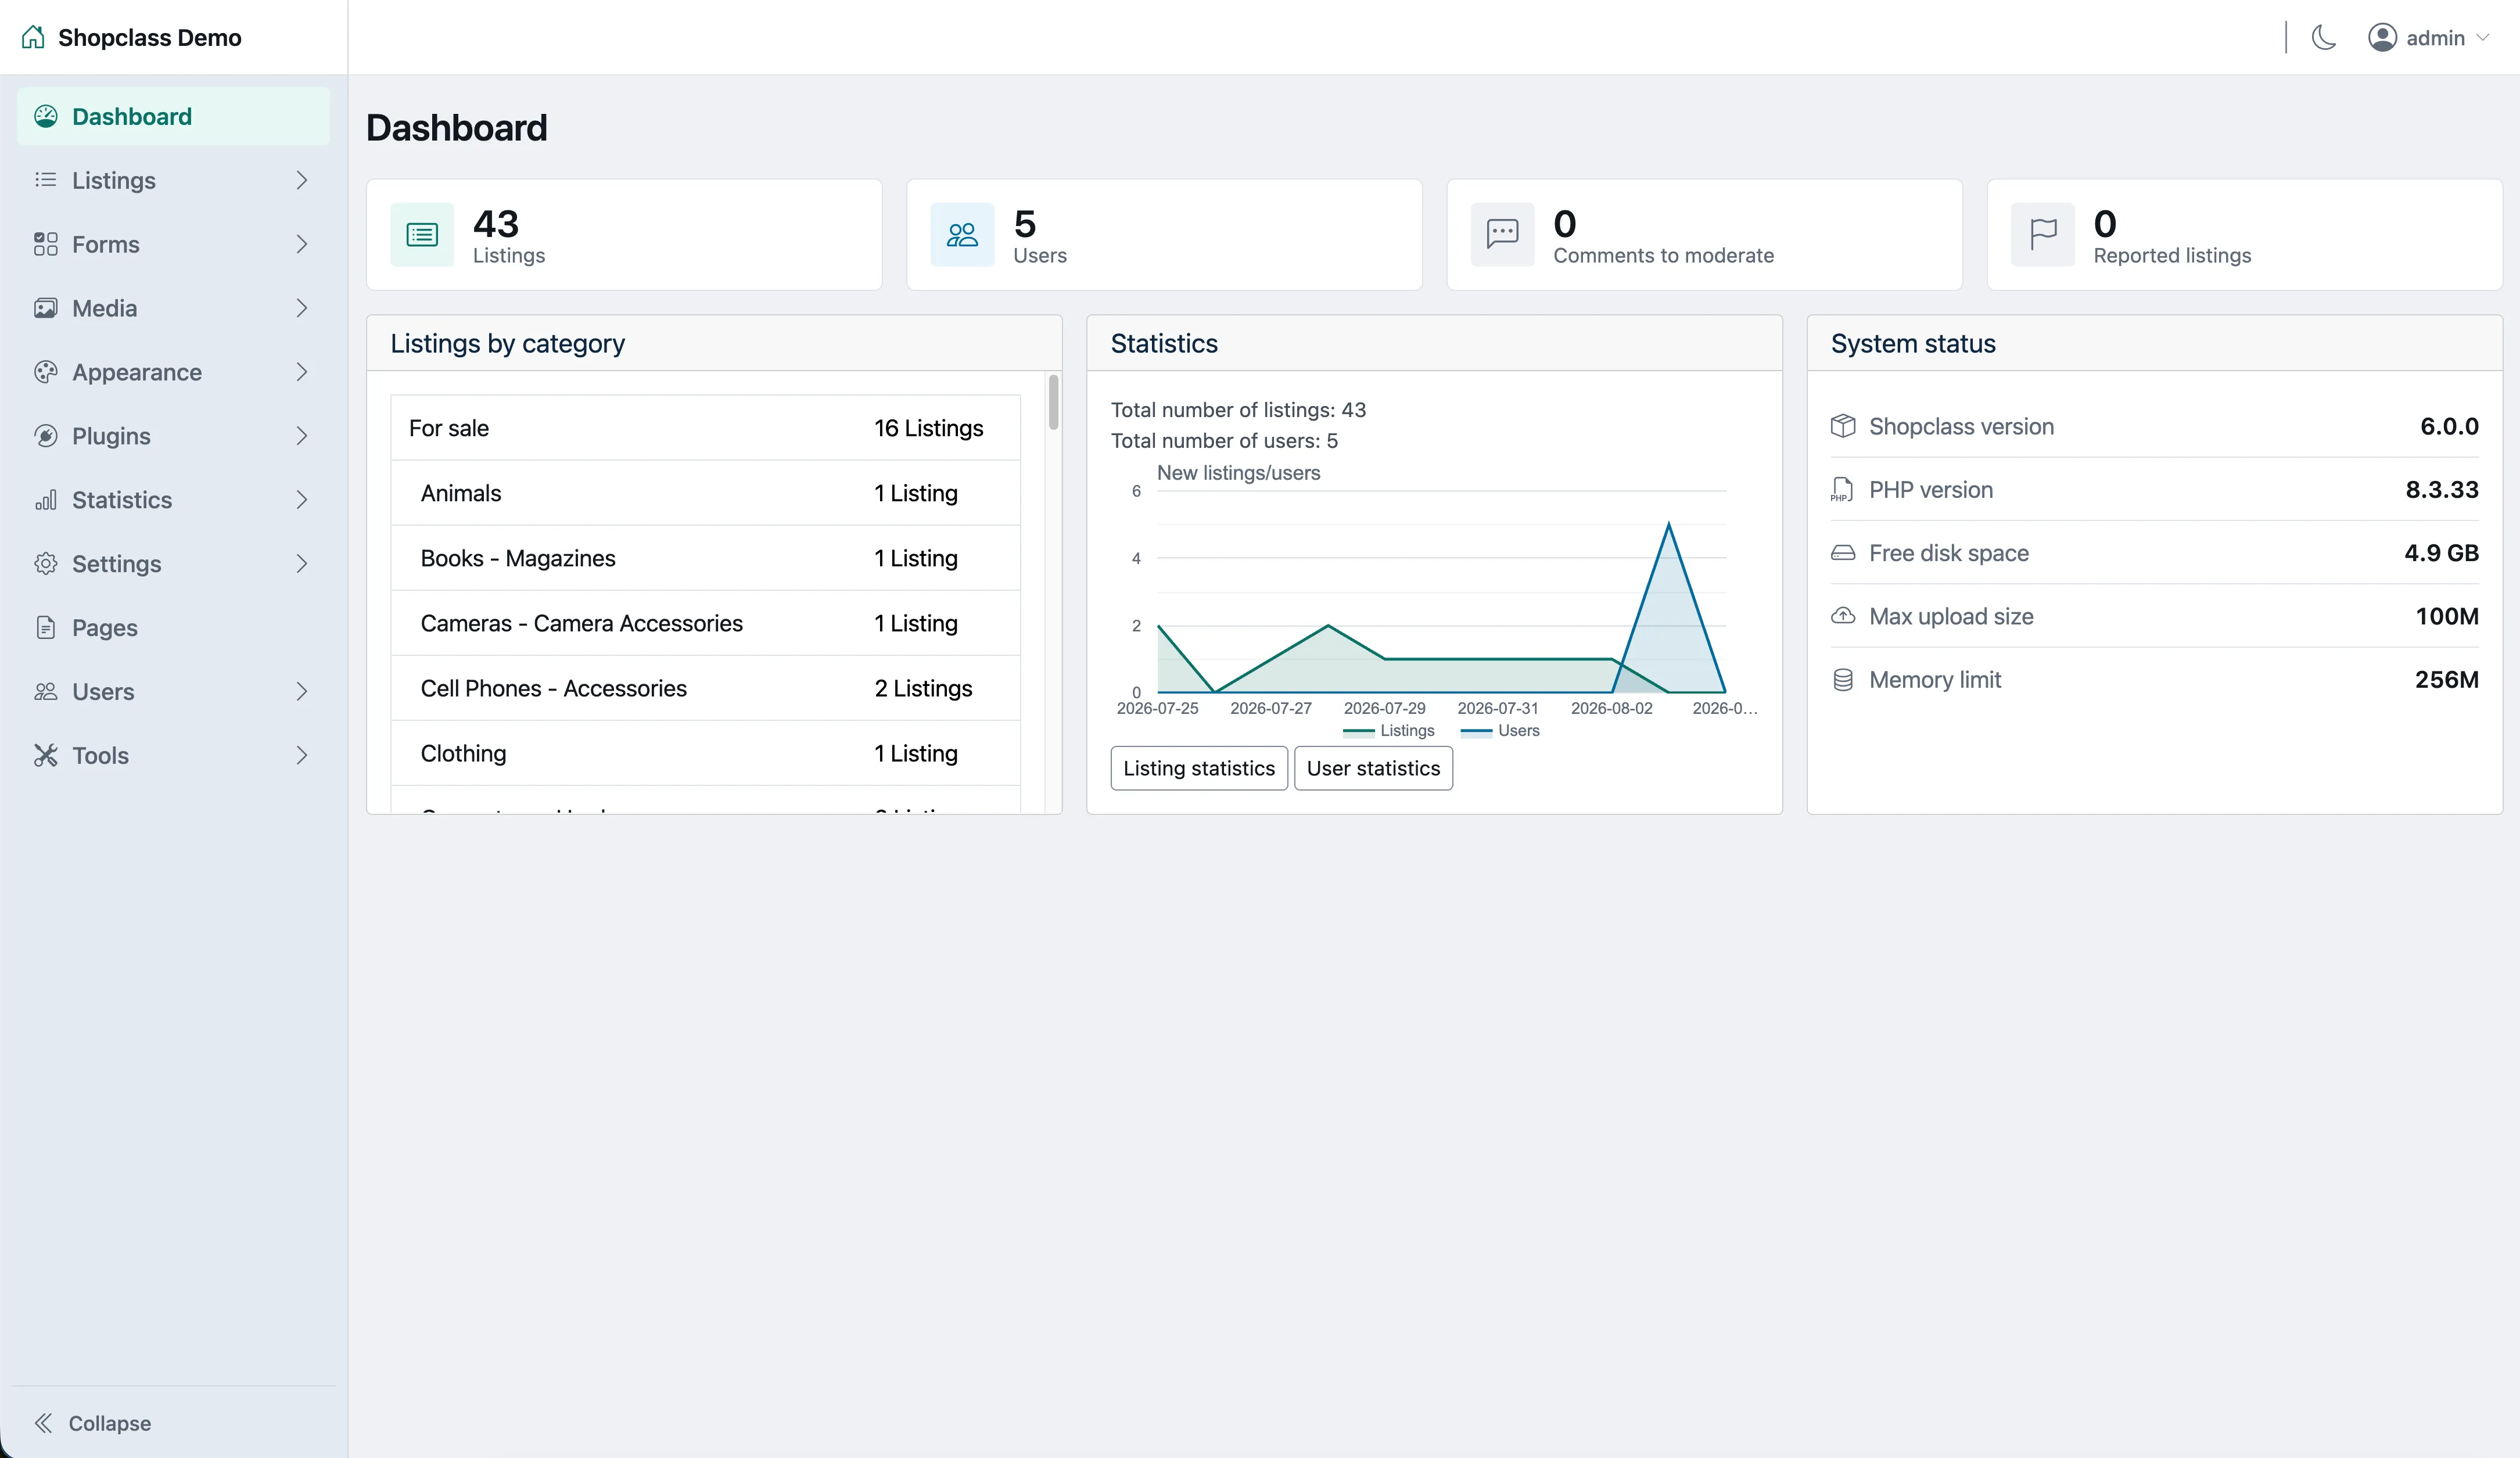Image resolution: width=2520 pixels, height=1458 pixels.
Task: Click the category list scrollbar thumb
Action: (1053, 402)
